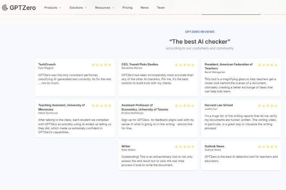
Task: Click star rating on American Federation of Teachers review
Action: [x=268, y=65]
